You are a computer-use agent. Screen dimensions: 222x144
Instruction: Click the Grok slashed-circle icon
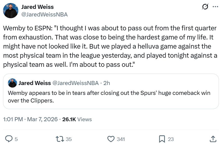click(x=205, y=7)
